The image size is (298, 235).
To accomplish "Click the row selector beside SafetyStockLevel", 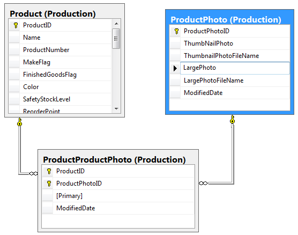I will click(x=14, y=99).
